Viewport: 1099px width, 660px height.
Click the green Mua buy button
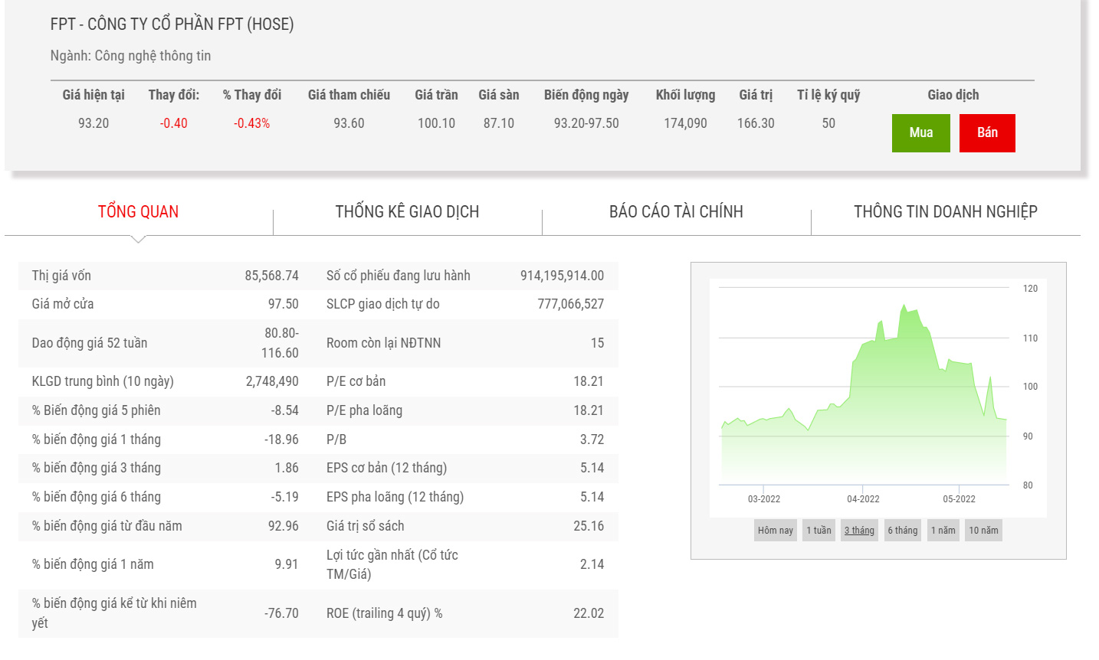[x=920, y=133]
